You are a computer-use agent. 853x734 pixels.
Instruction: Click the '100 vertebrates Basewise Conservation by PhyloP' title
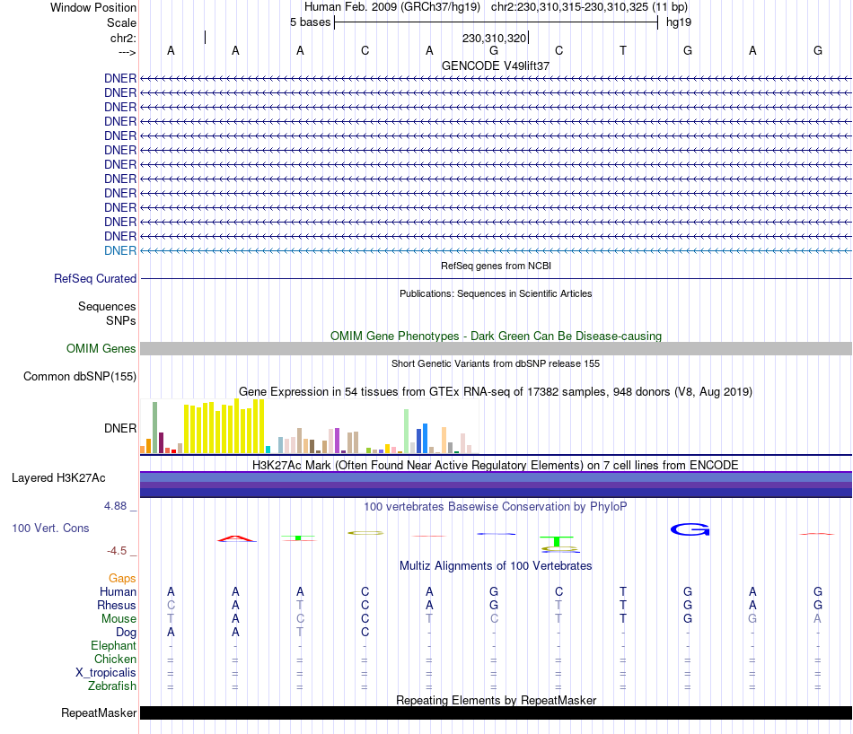point(495,507)
